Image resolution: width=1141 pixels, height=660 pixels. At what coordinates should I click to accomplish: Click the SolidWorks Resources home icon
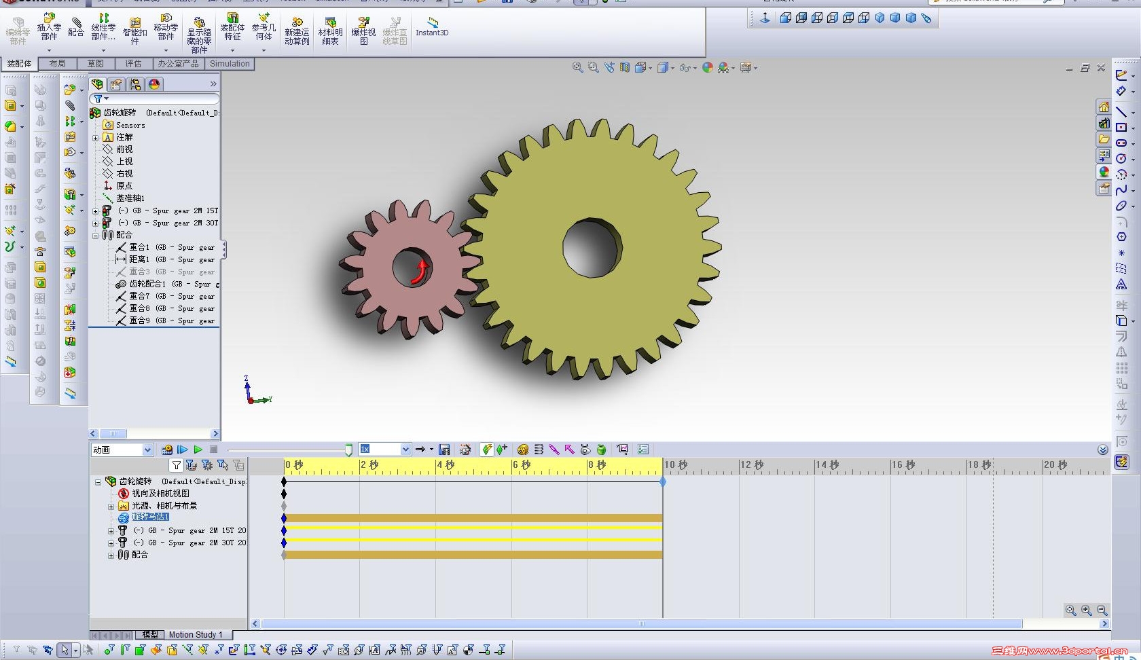click(x=1104, y=107)
